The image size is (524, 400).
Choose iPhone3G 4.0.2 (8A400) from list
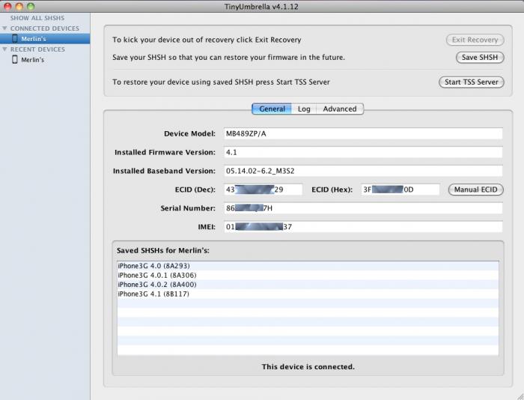click(x=156, y=285)
